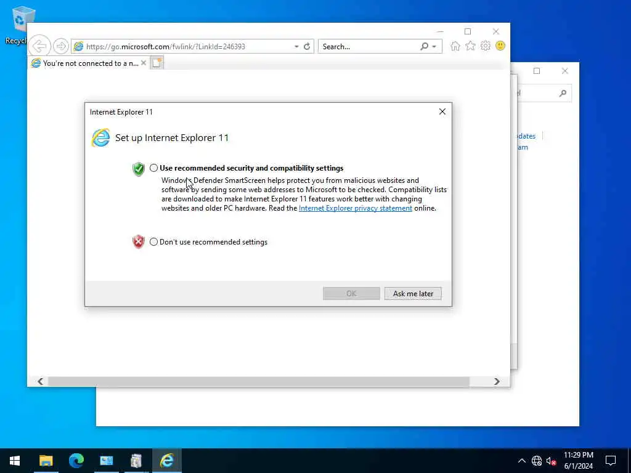Go back with IE back arrow
This screenshot has height=473, width=631.
39,46
